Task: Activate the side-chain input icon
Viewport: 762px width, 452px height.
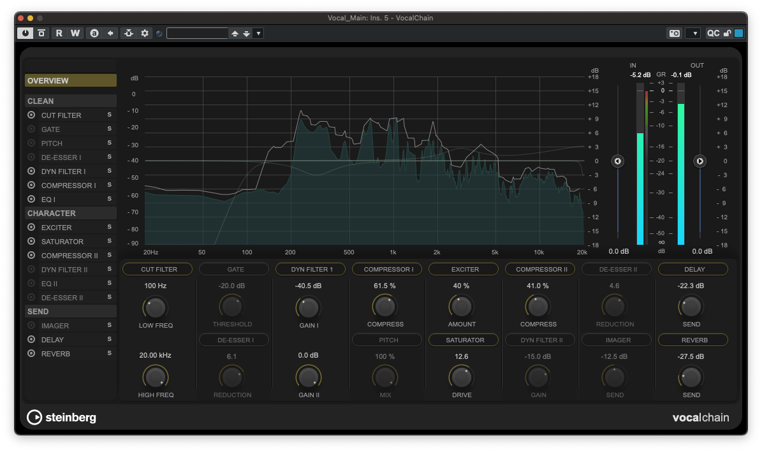Action: [x=129, y=33]
